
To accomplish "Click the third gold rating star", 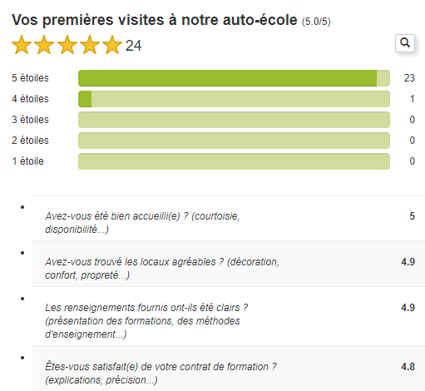I will point(67,45).
